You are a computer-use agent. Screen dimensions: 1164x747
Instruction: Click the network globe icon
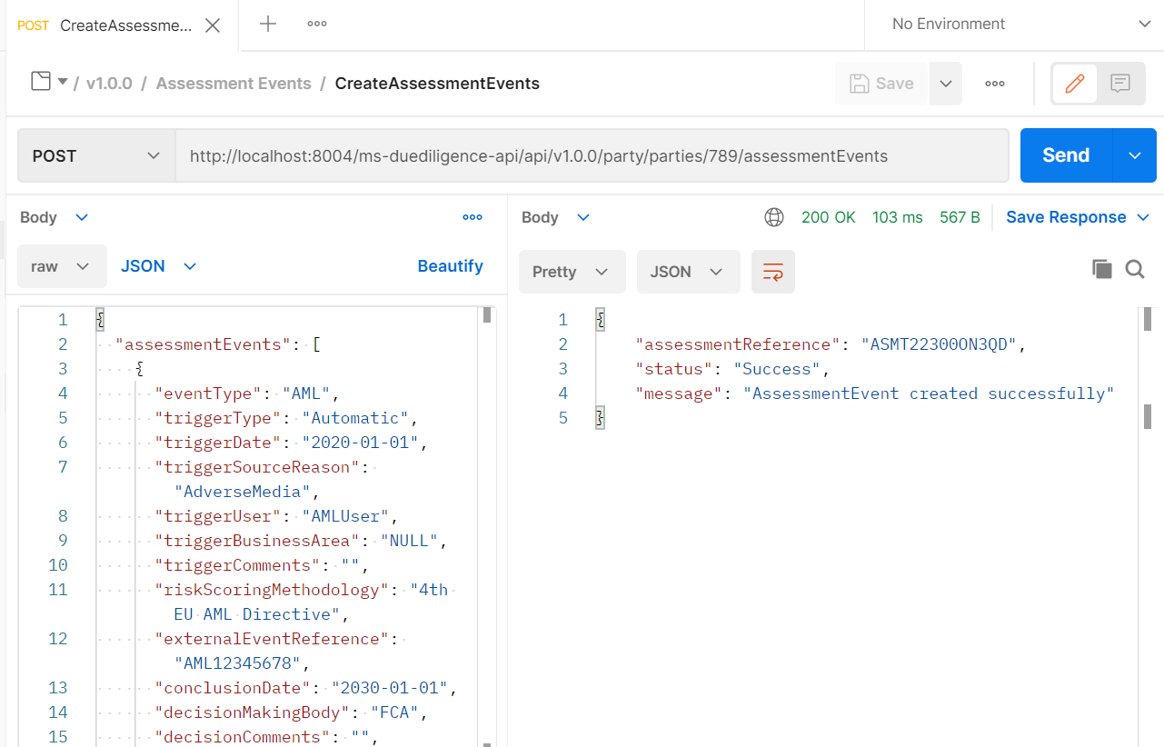tap(774, 217)
